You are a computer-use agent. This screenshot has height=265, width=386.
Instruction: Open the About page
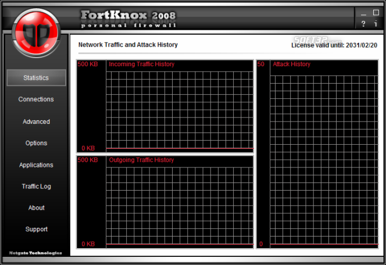(x=36, y=207)
